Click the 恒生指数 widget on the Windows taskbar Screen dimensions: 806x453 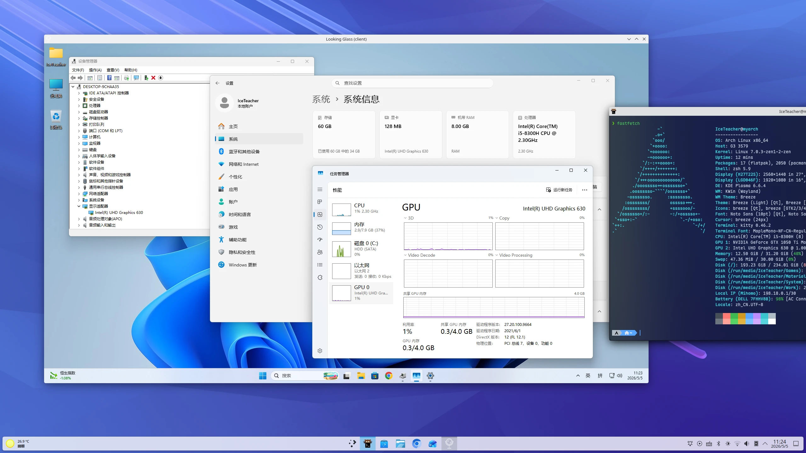(x=63, y=375)
